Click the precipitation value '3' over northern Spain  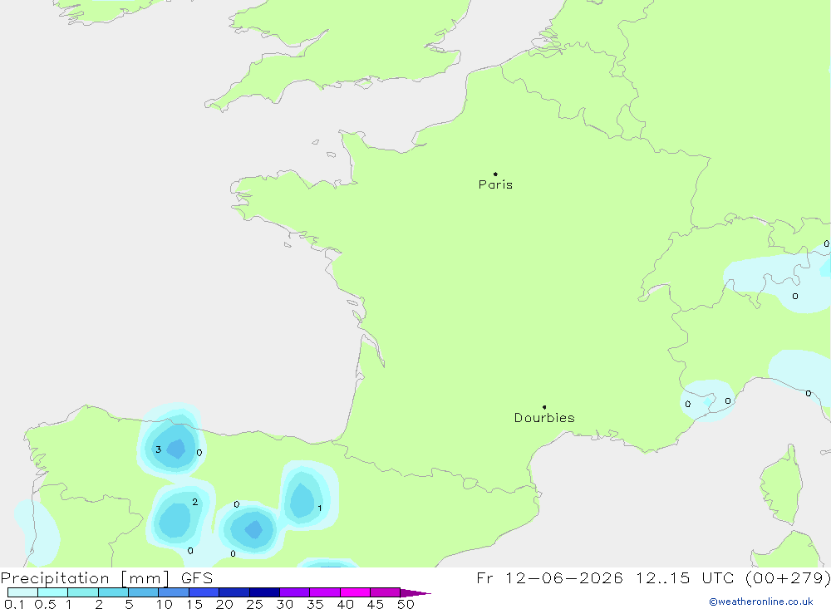point(158,449)
